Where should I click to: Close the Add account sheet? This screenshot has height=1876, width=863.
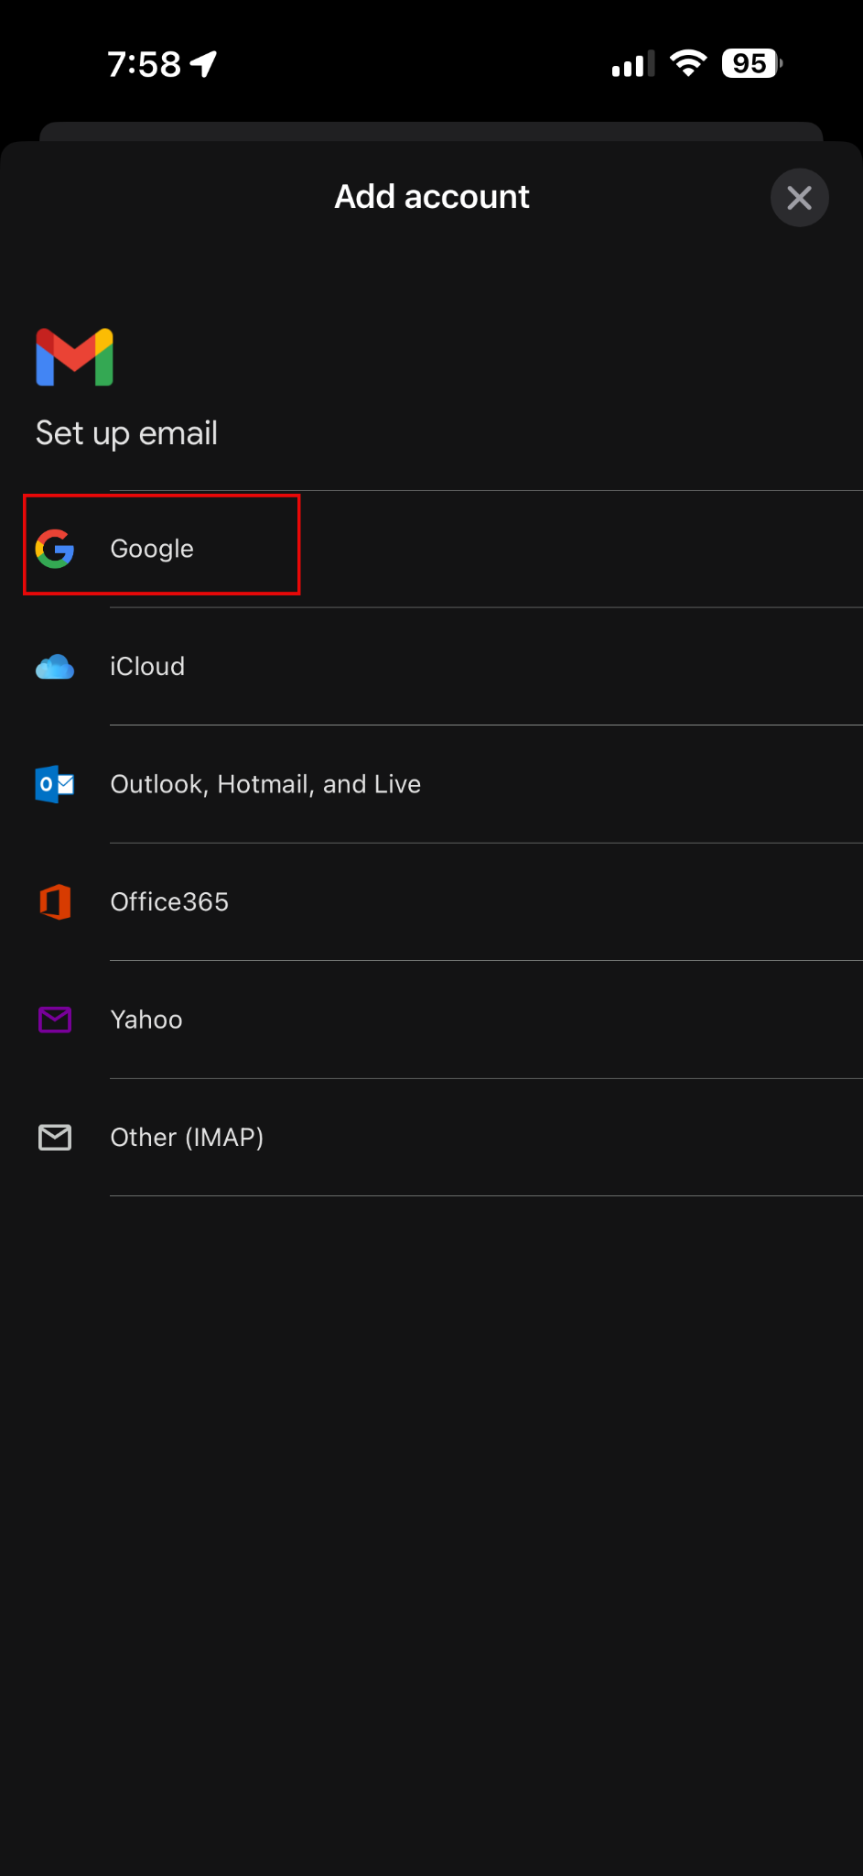799,197
